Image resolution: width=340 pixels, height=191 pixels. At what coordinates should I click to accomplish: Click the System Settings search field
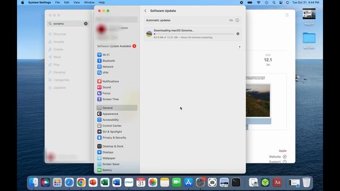click(117, 19)
